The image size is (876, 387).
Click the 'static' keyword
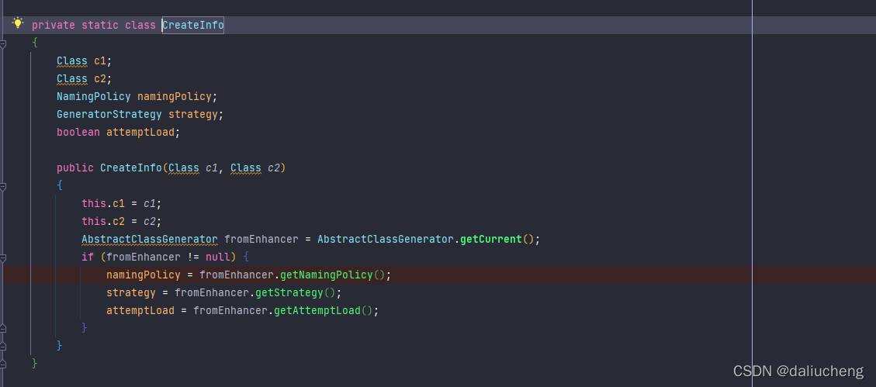click(x=100, y=25)
